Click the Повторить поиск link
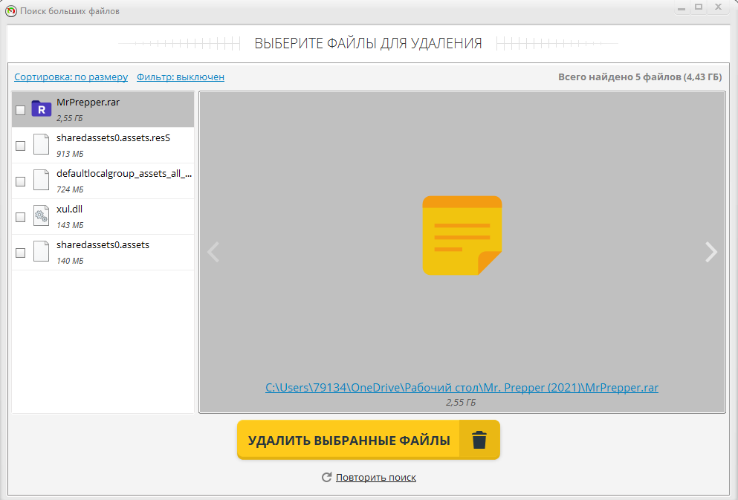 tap(376, 478)
